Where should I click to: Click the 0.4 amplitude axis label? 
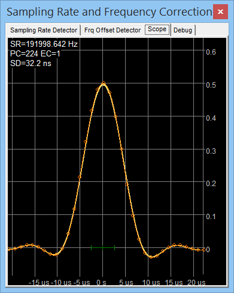[211, 118]
